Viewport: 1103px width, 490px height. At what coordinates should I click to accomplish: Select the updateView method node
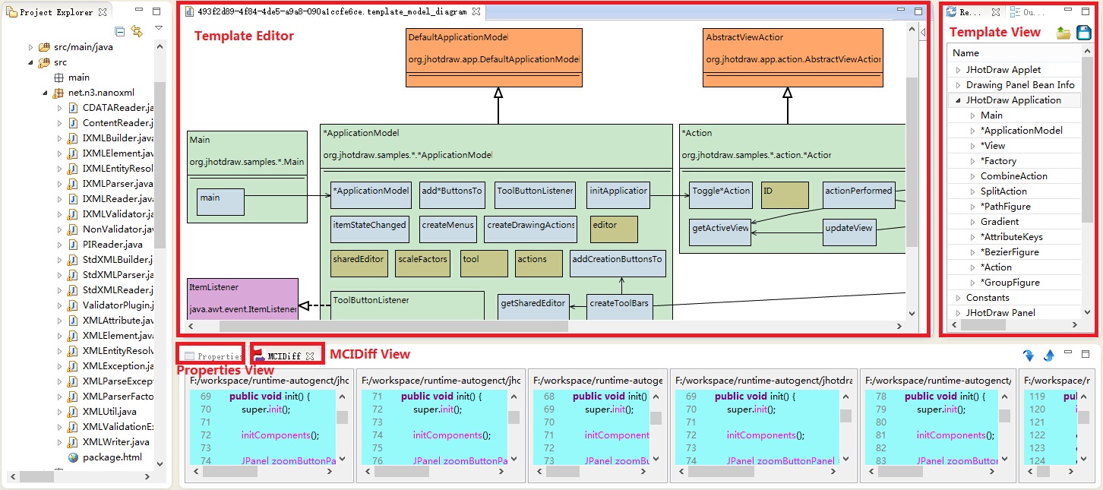pyautogui.click(x=849, y=232)
